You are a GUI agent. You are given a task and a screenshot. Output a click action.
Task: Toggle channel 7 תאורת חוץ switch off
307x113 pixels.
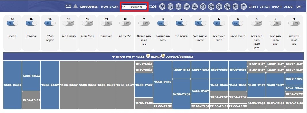pos(181,23)
